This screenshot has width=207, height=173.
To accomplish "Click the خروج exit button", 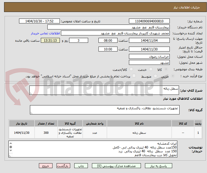I will [x=45, y=166].
